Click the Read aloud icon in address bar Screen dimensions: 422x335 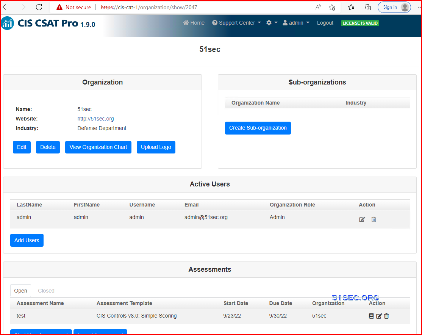point(318,7)
